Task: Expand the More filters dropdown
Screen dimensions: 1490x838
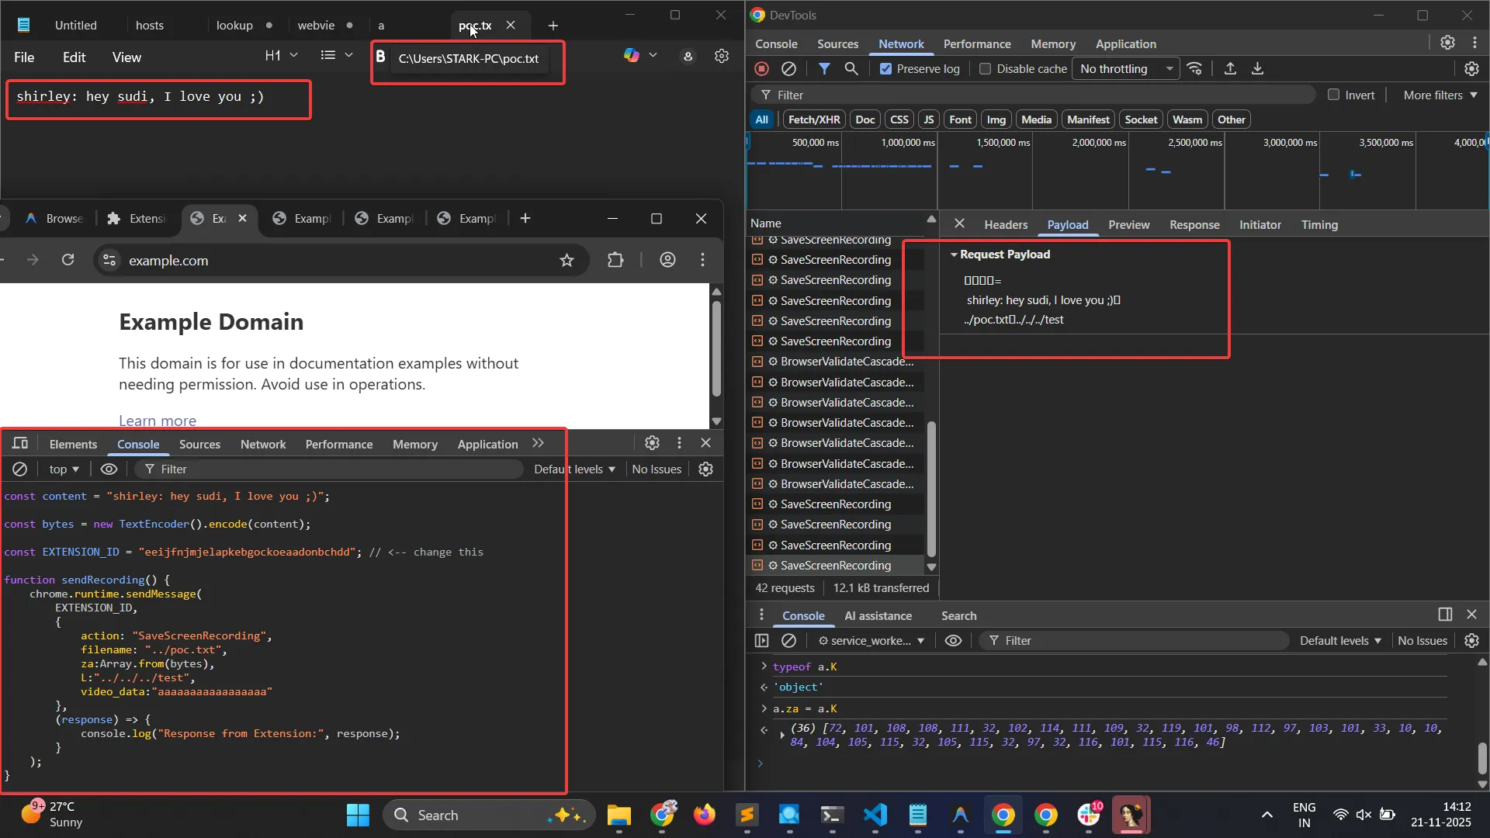Action: click(x=1440, y=95)
